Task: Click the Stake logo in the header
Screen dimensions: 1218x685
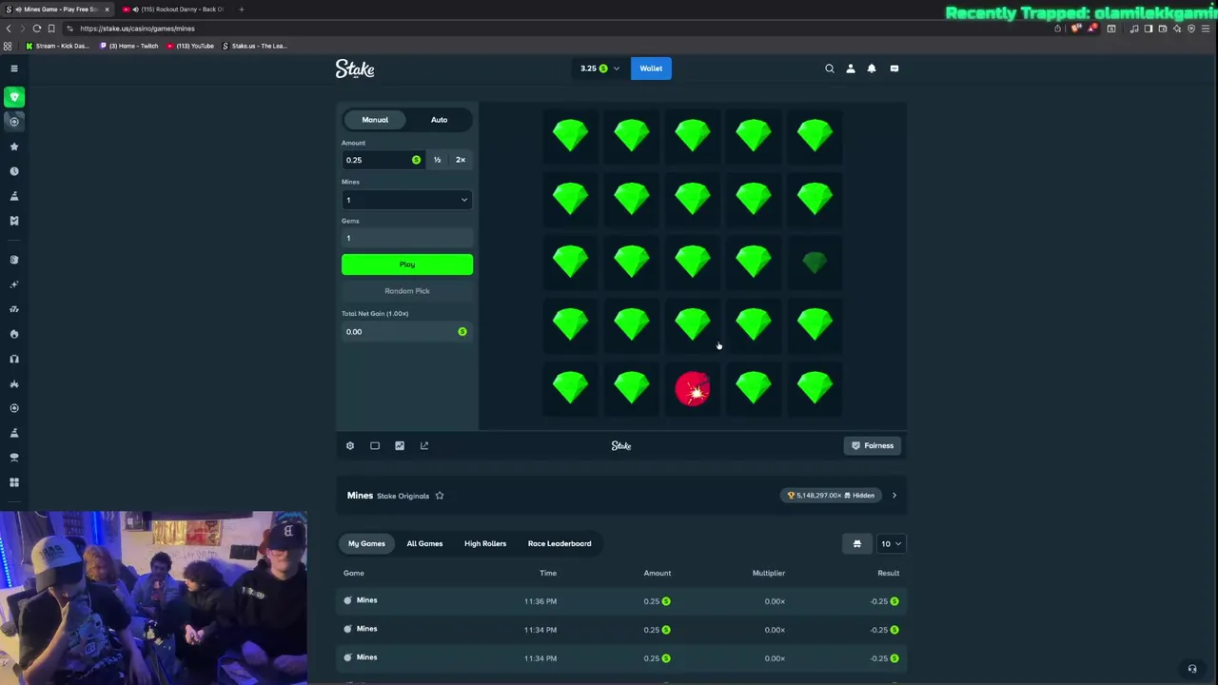Action: (355, 68)
